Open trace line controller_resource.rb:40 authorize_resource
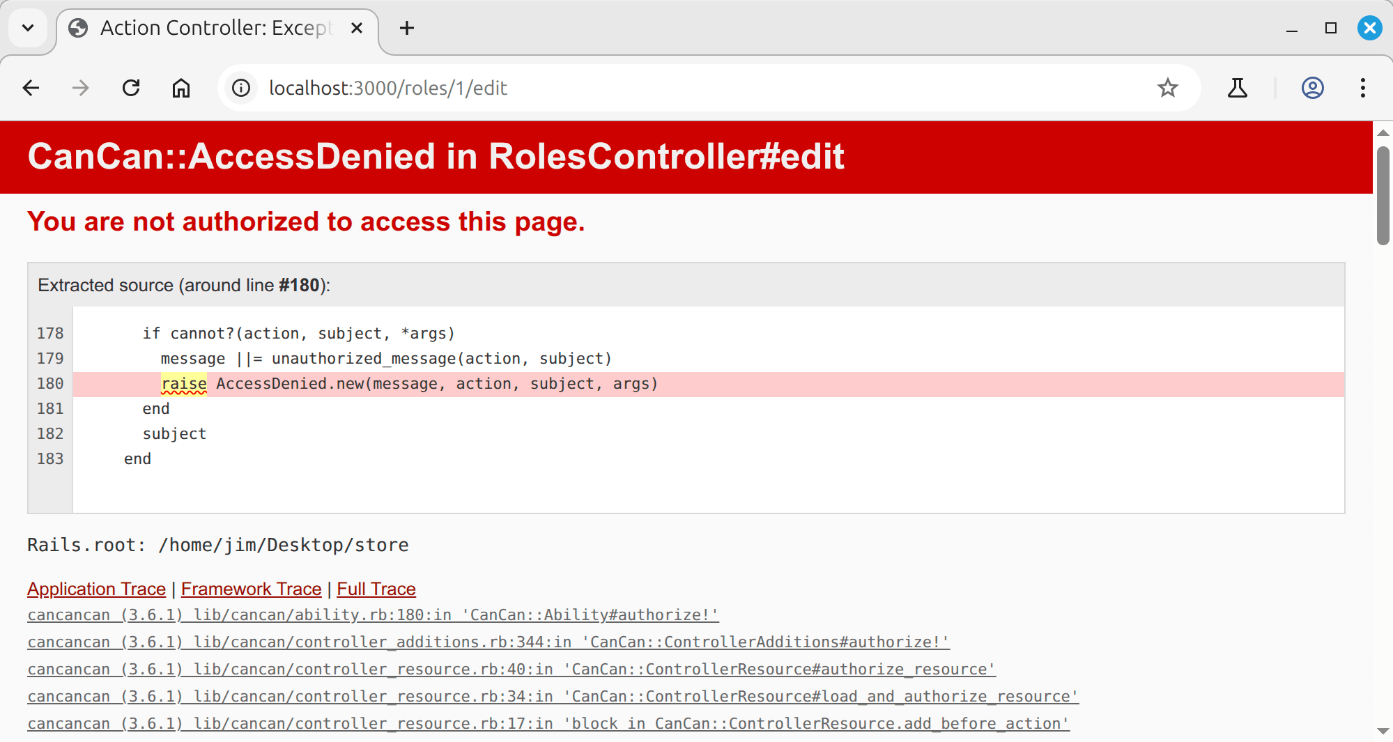Image resolution: width=1393 pixels, height=742 pixels. 511,669
